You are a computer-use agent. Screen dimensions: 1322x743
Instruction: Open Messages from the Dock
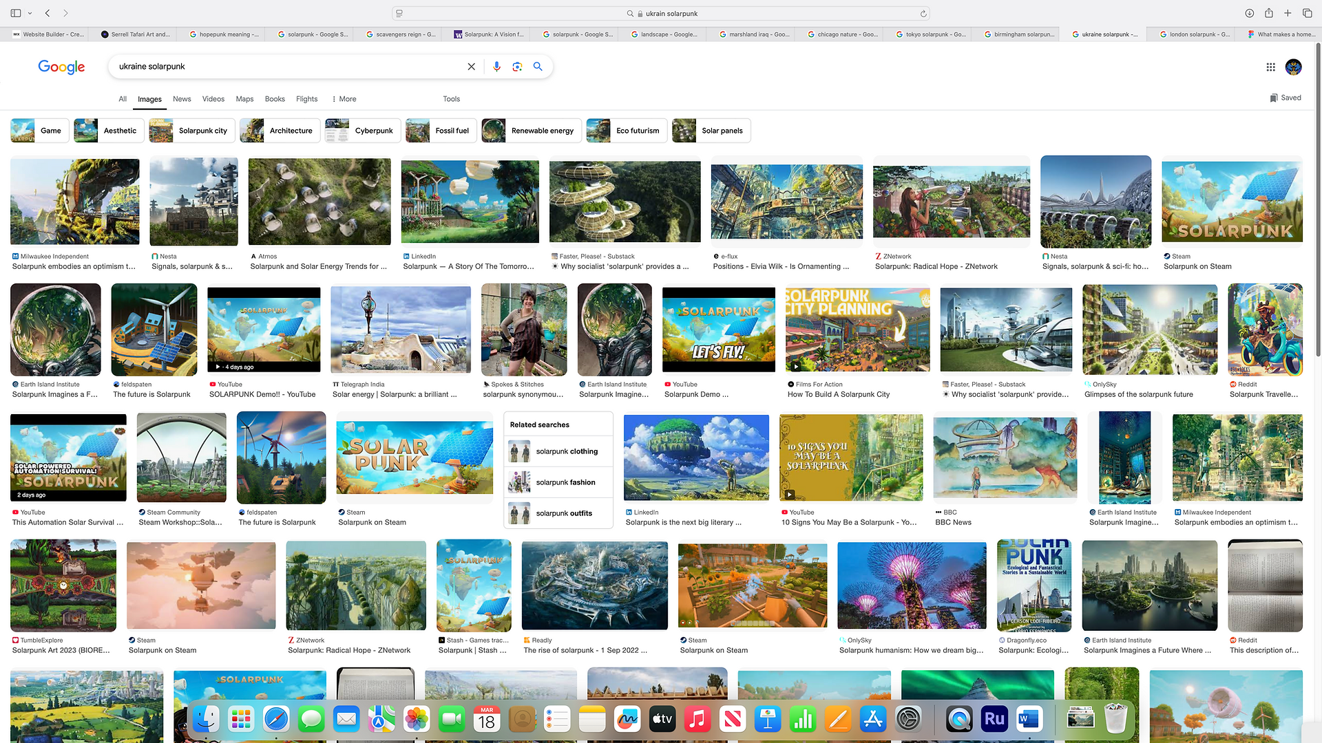click(x=311, y=720)
